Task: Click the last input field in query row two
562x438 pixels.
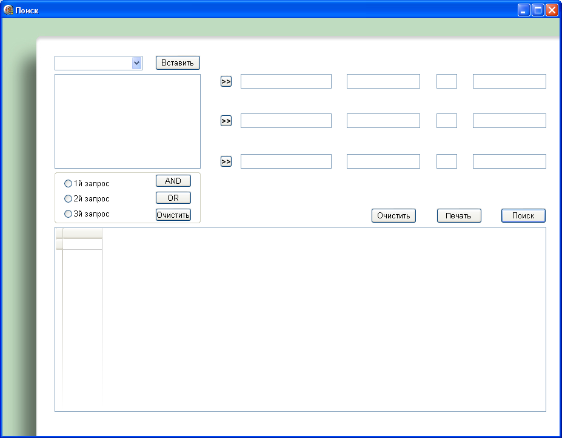Action: (x=509, y=121)
